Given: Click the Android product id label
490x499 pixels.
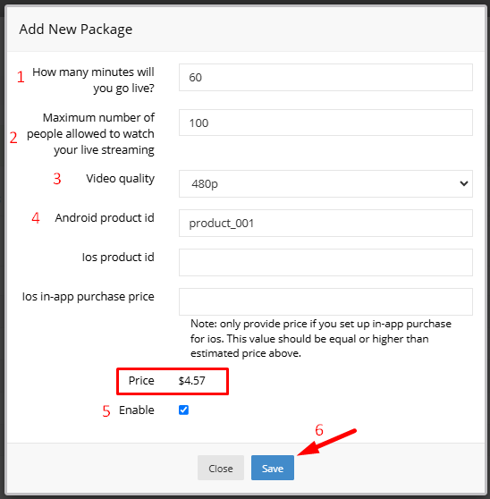Looking at the screenshot, I should [105, 218].
